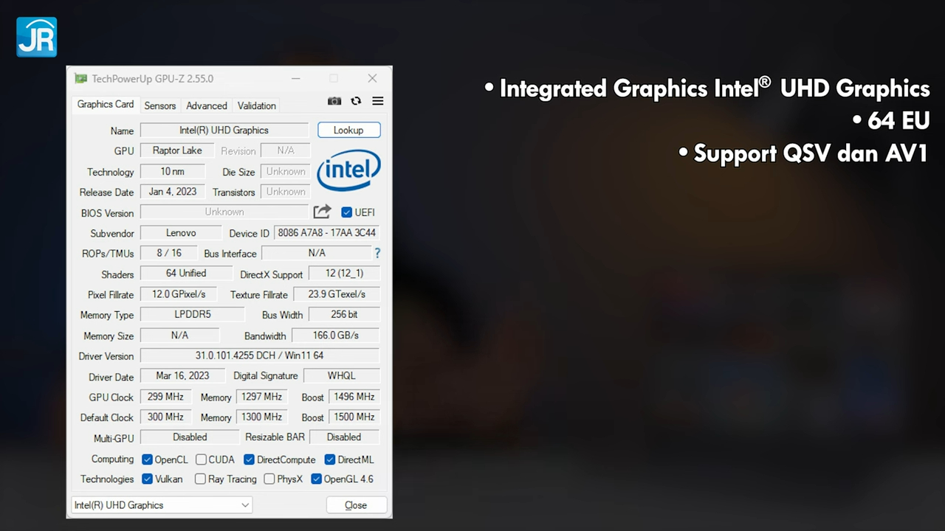Click the BIOS export arrow icon
Screen dimensions: 945x531
(x=322, y=212)
